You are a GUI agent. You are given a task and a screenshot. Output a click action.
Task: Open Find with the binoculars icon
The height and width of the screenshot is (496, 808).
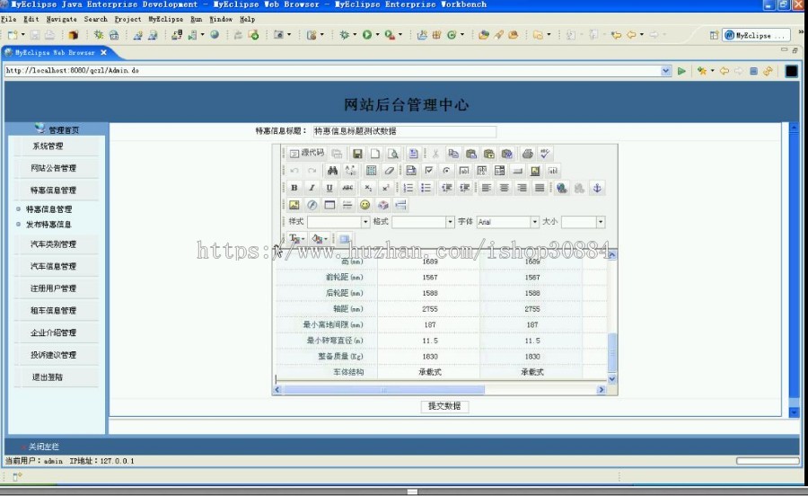(x=332, y=171)
